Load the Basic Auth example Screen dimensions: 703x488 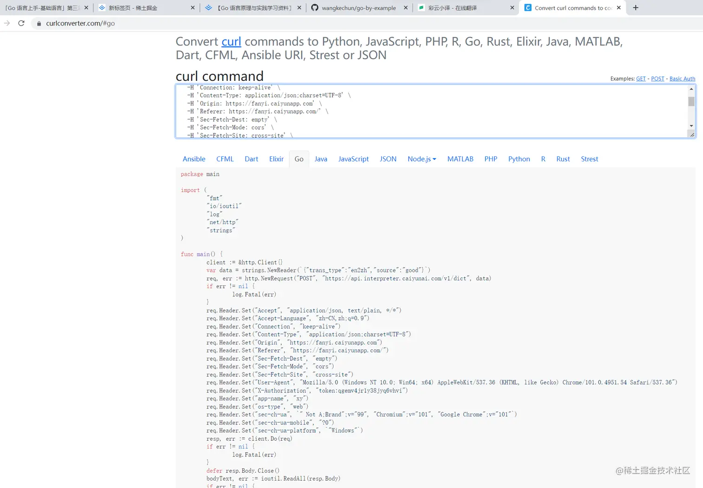coord(682,79)
